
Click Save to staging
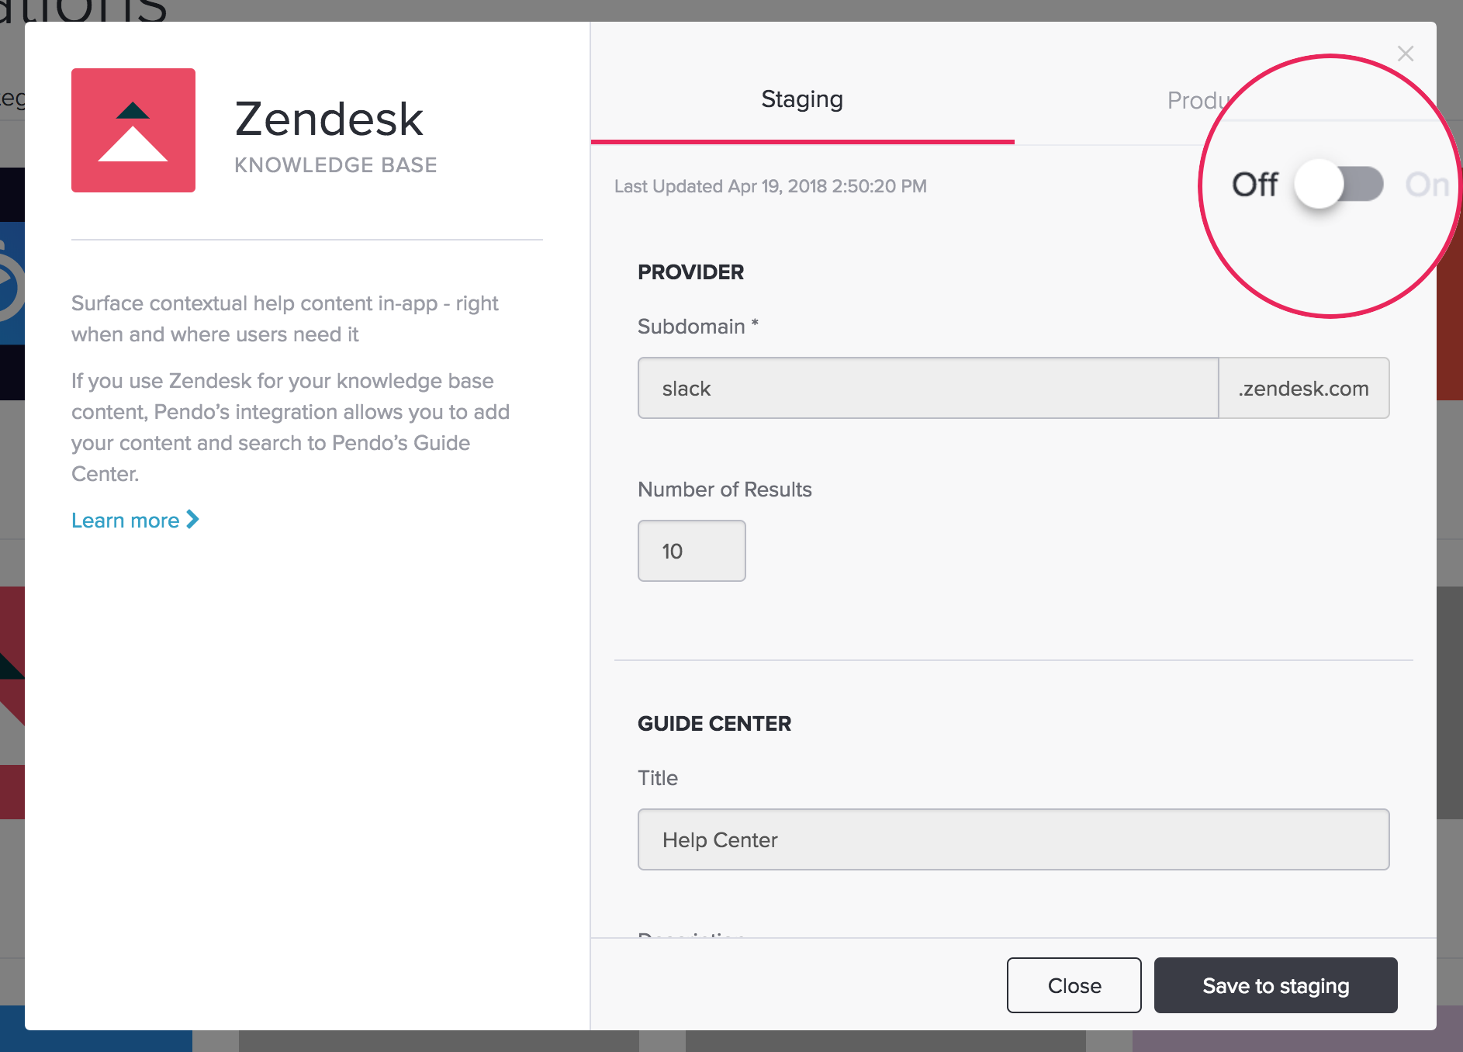pyautogui.click(x=1275, y=985)
